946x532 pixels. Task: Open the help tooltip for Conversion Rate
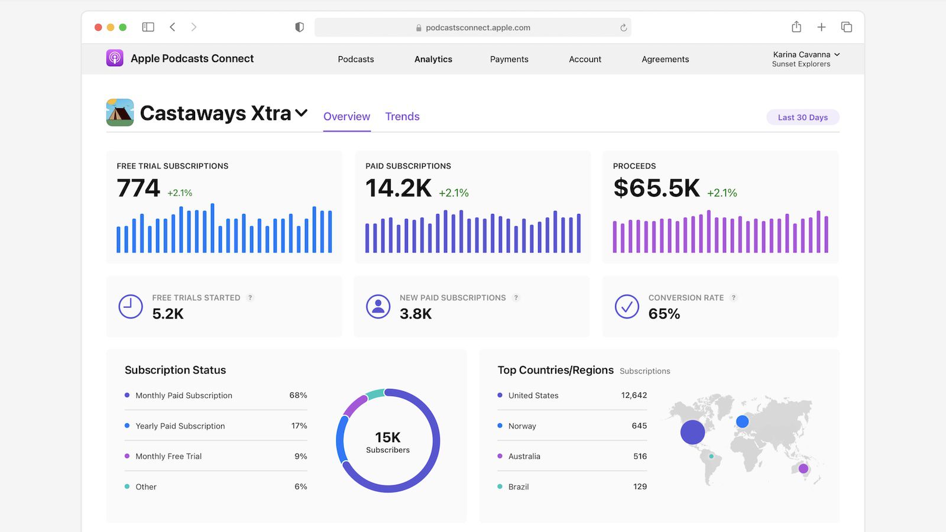(733, 298)
